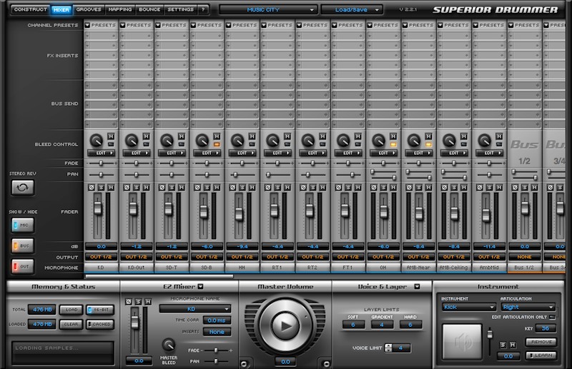Solo the HH channel
Screen dimensions: 572x369
point(242,188)
